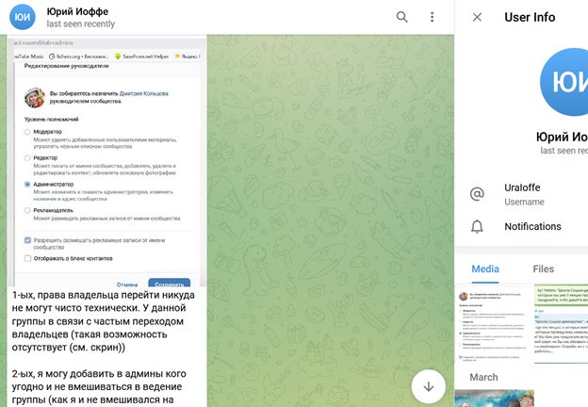Switch to the Files tab
Viewport: 588px width, 407px height.
point(544,269)
